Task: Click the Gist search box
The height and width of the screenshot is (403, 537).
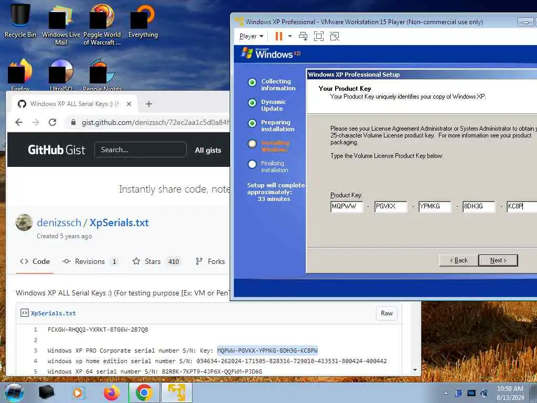Action: [141, 150]
